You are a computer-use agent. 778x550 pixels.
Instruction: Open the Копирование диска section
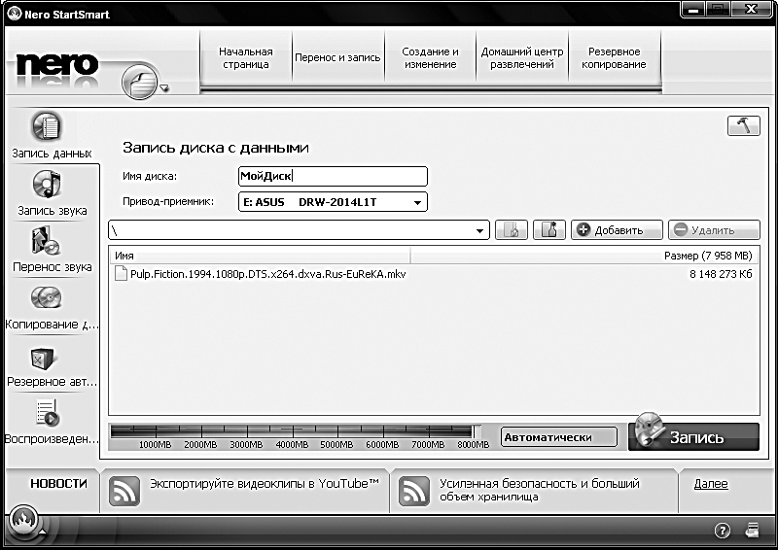click(52, 307)
